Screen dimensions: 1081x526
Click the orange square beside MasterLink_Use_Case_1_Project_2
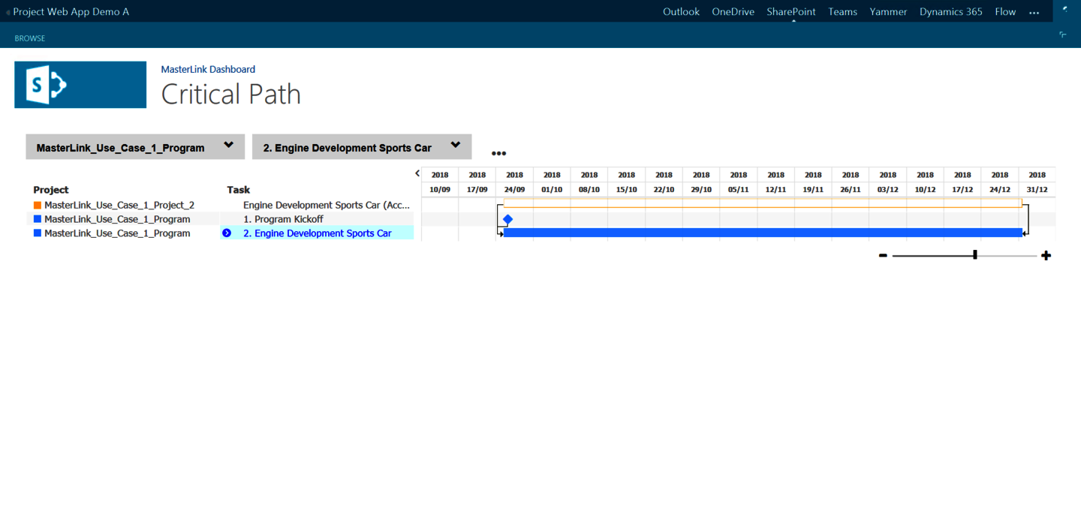coord(38,205)
